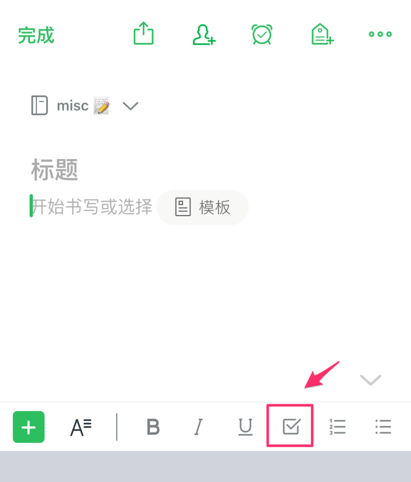
Task: Insert a checkbox to-do item
Action: 291,426
